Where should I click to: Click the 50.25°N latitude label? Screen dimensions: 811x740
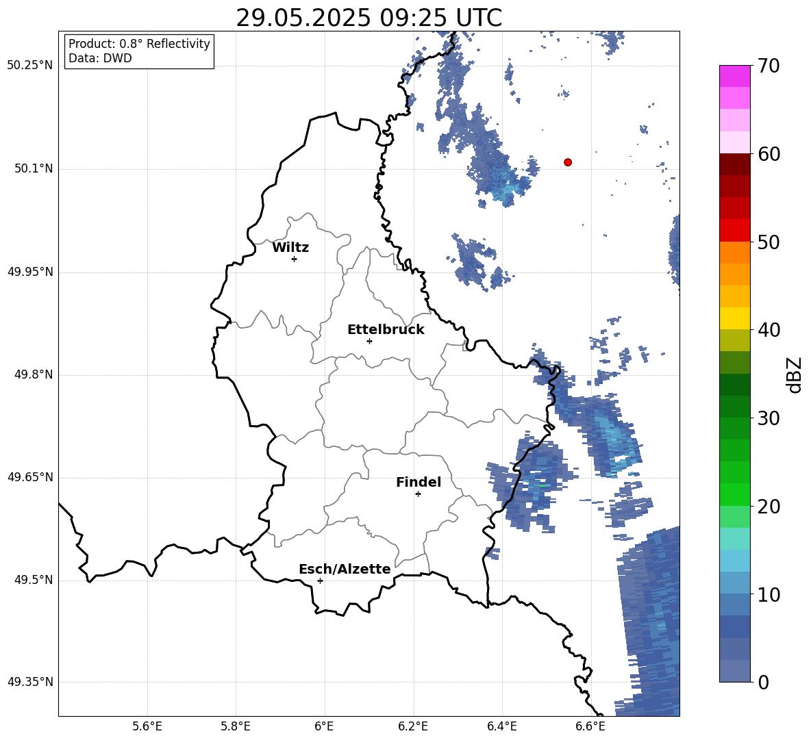30,66
